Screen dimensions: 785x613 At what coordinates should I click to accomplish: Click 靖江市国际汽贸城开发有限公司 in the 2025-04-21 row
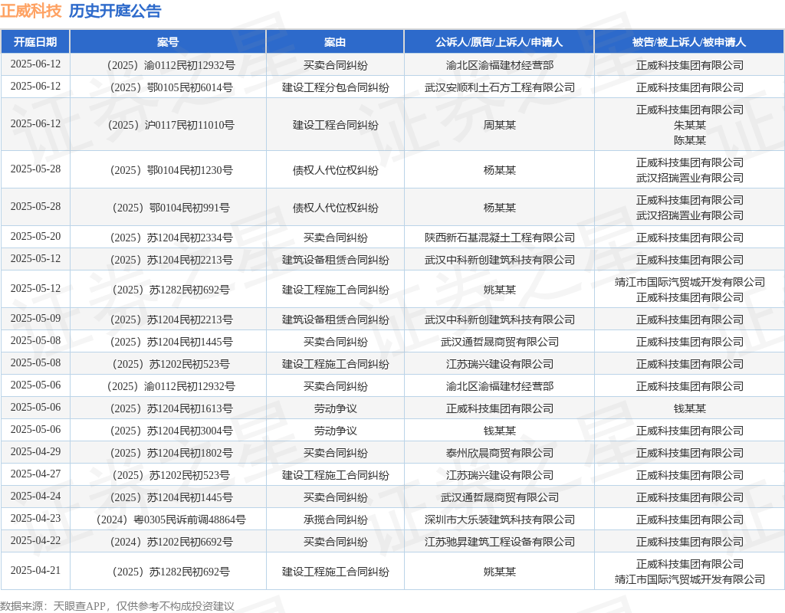click(x=690, y=580)
